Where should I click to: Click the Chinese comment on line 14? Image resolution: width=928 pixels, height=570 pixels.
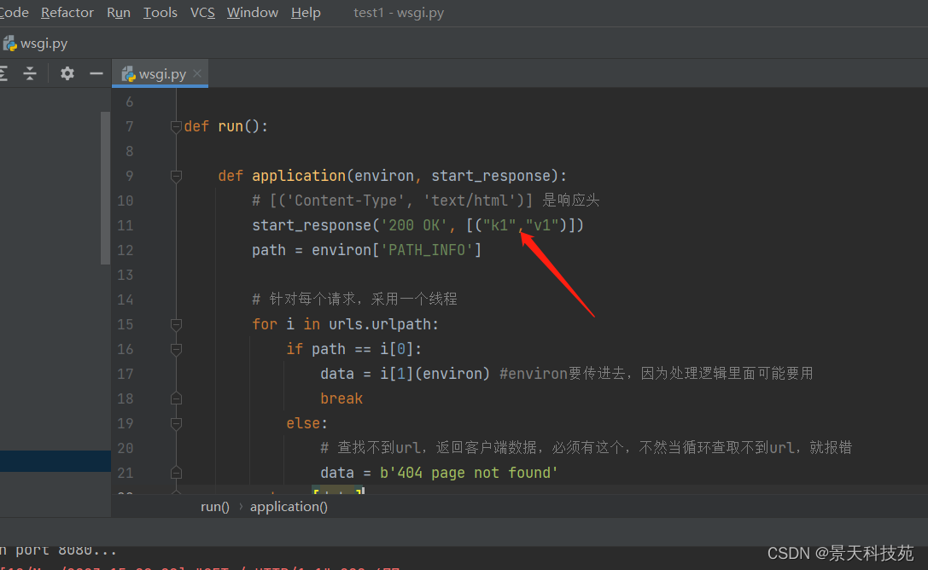(354, 300)
